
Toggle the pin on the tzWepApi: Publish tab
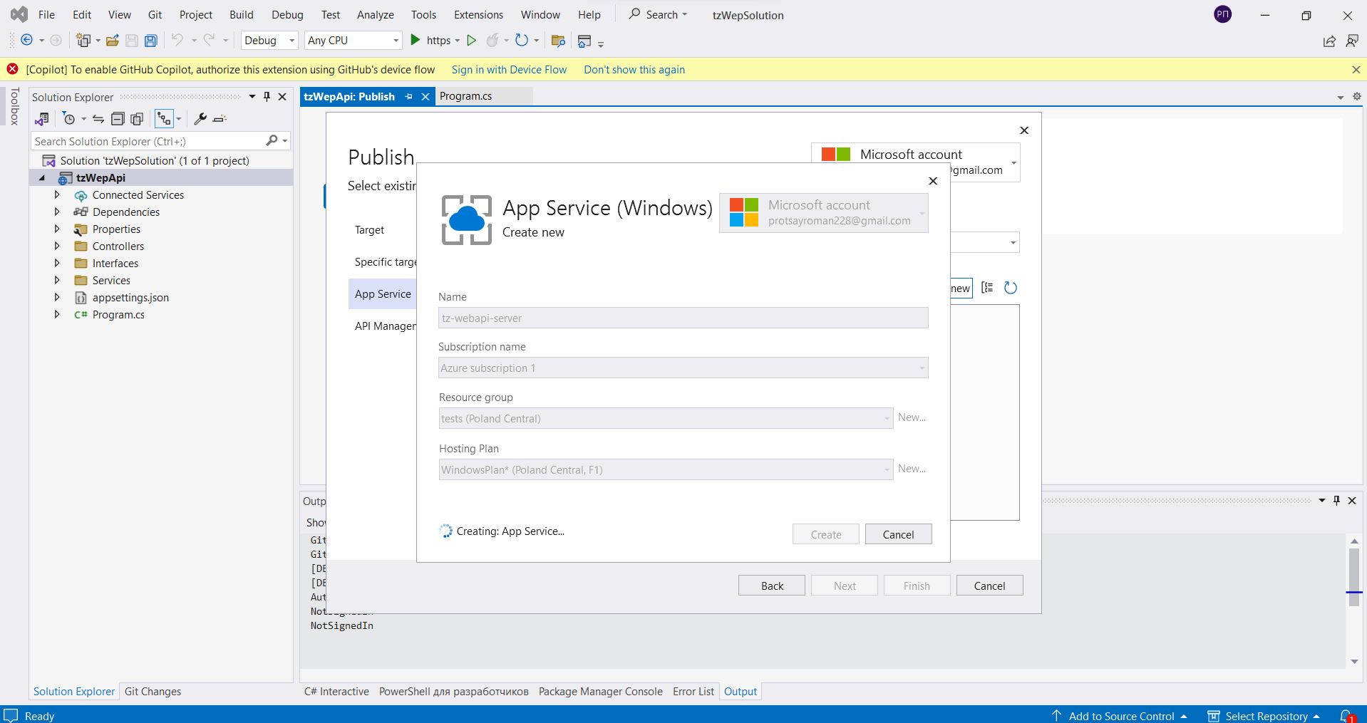point(408,96)
